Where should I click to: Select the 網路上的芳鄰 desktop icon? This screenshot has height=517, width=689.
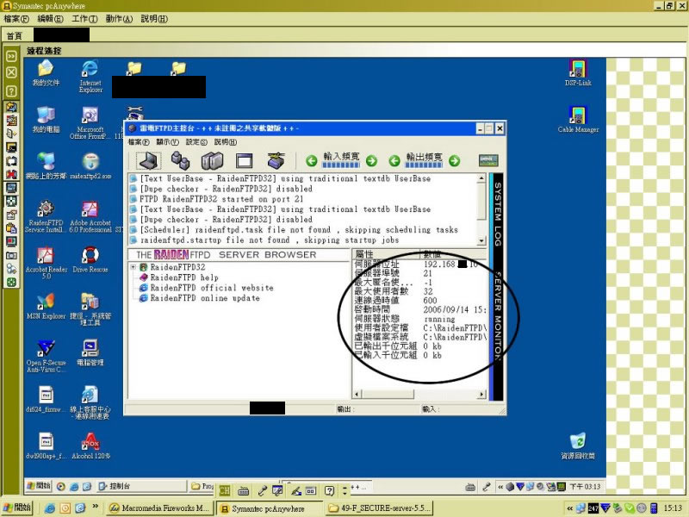46,166
